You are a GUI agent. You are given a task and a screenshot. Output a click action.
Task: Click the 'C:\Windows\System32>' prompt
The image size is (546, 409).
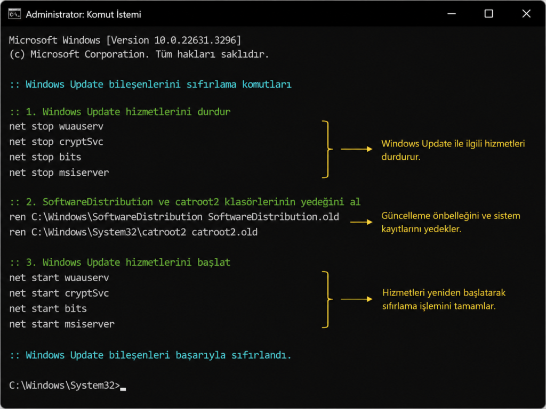(65, 386)
